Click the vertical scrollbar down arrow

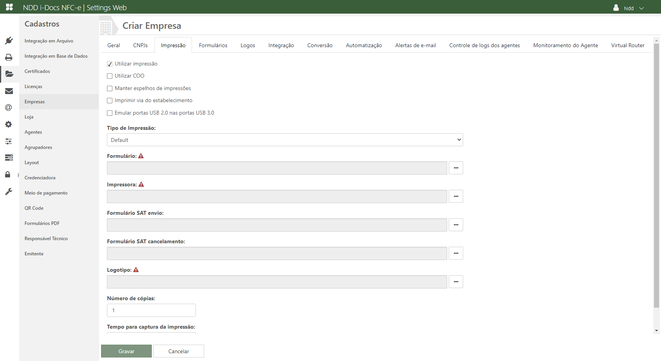pos(657,331)
